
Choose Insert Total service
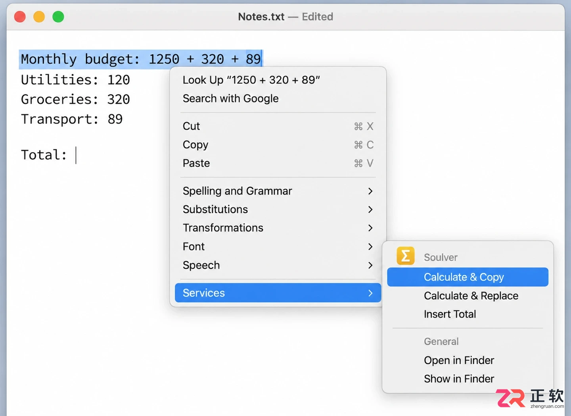(468, 314)
